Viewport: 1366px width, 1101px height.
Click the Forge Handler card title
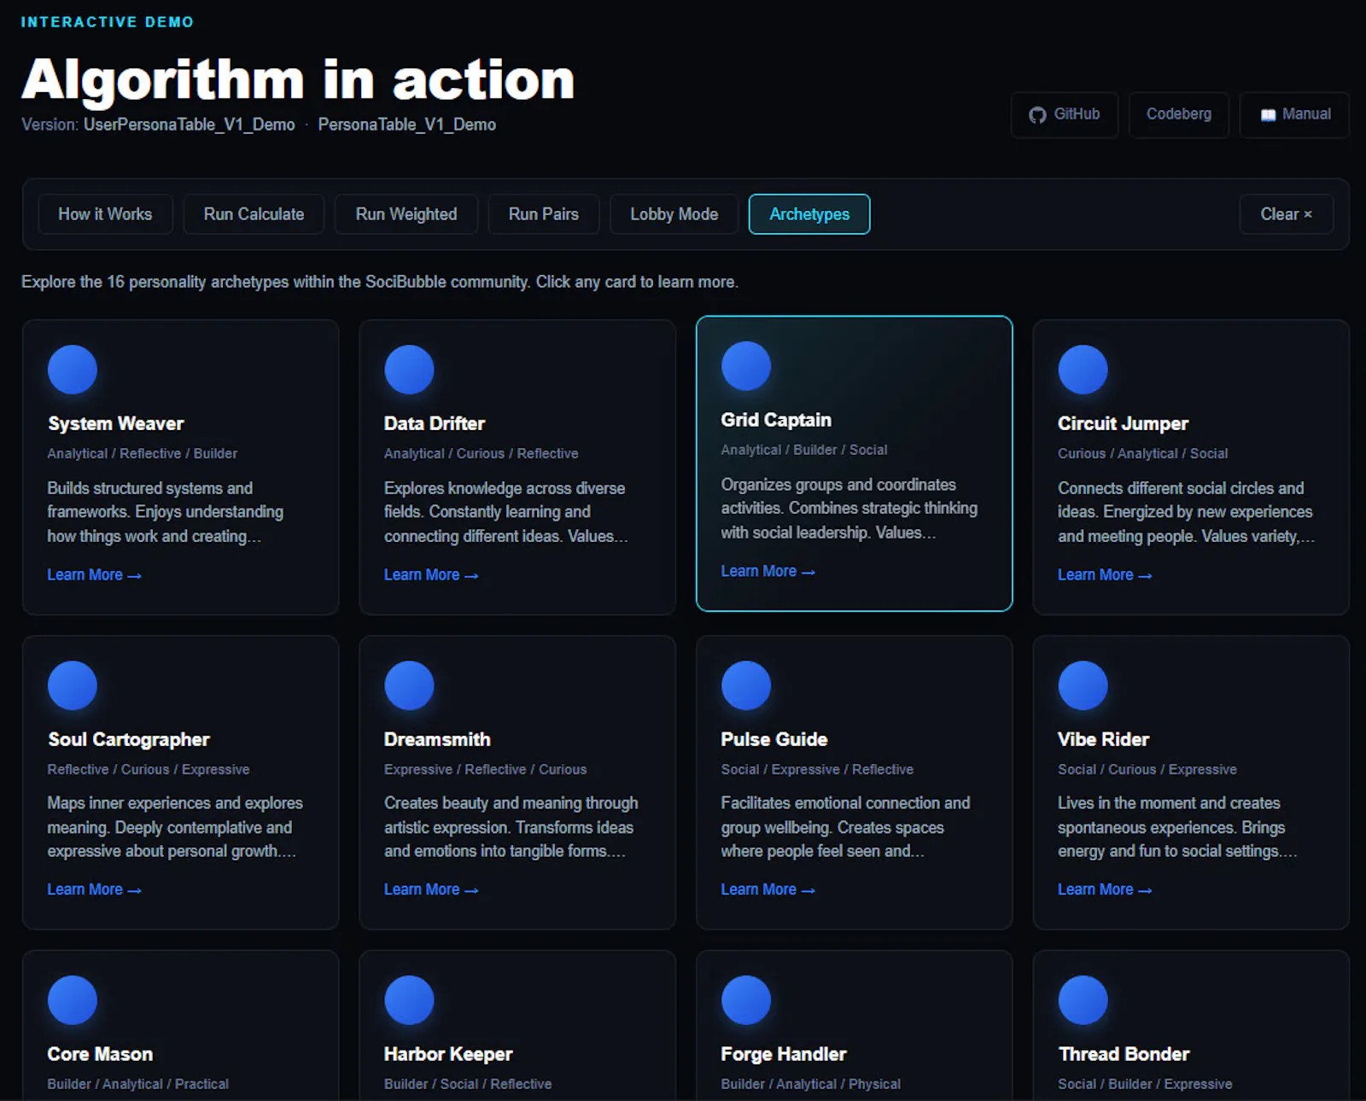point(784,1054)
